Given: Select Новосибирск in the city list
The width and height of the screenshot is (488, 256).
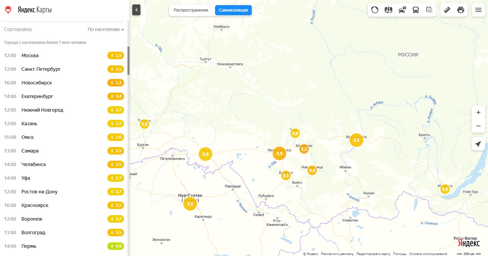Looking at the screenshot, I should click(x=37, y=83).
